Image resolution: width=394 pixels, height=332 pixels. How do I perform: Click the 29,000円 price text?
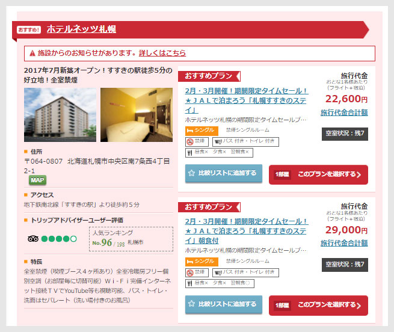[346, 230]
